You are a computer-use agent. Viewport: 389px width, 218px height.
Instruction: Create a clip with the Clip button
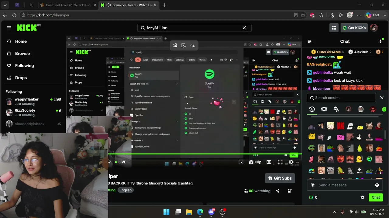tap(255, 162)
